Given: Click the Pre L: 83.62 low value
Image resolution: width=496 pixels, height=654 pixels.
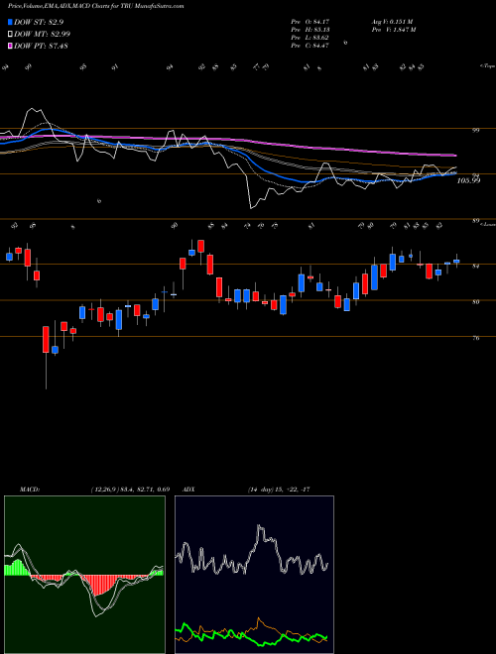Looking at the screenshot, I should coord(310,38).
